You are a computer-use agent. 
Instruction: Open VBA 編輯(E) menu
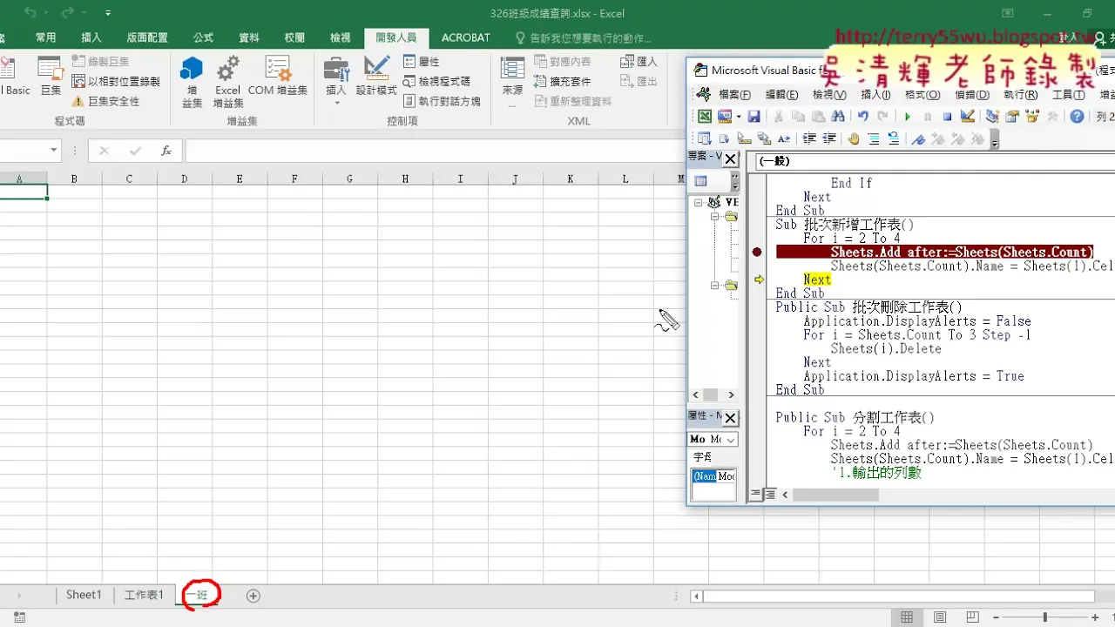click(781, 95)
